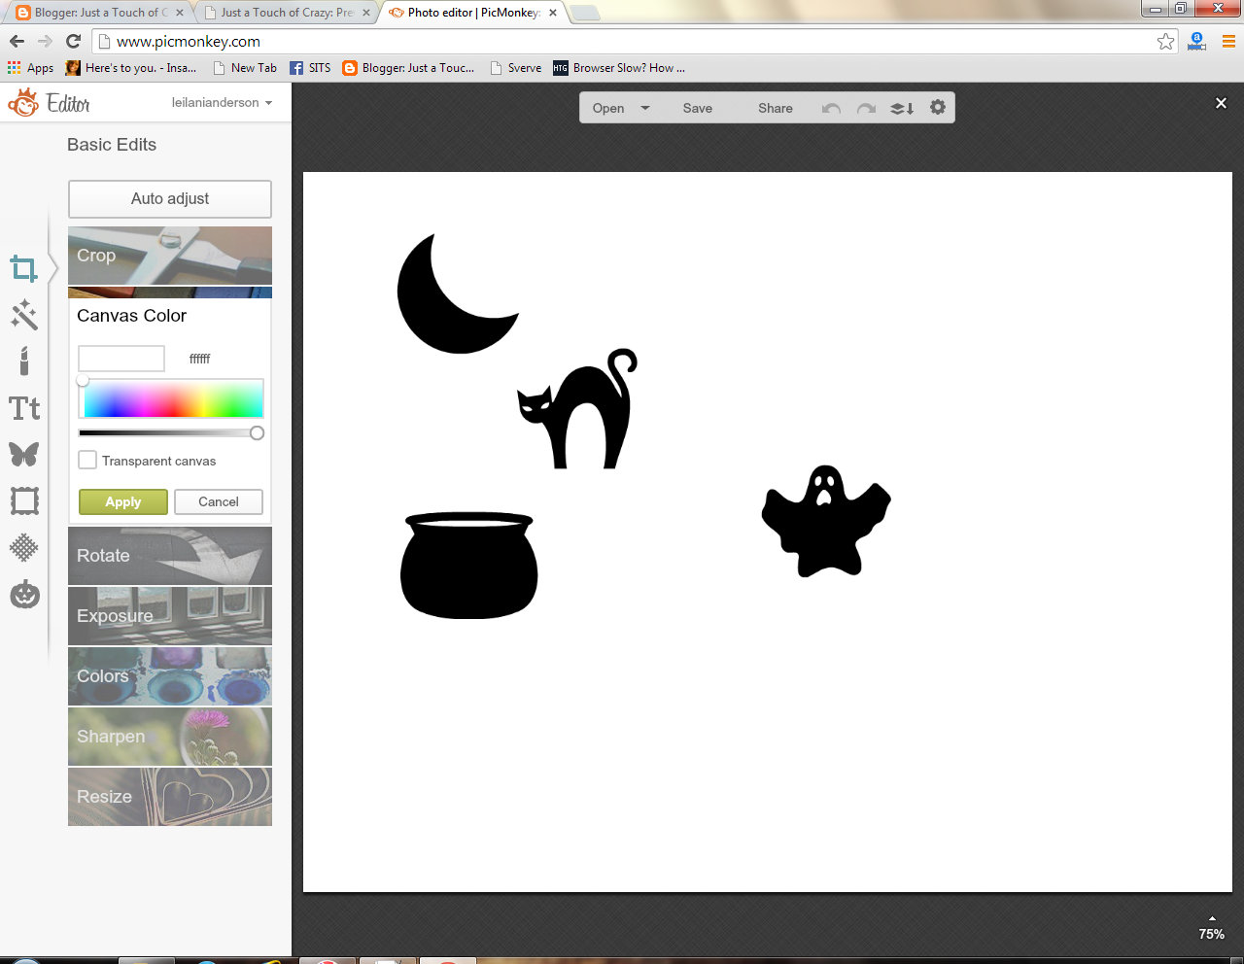Screen dimensions: 1244x964
Task: Expand the zoom level arrow above 75%
Action: point(1212,918)
